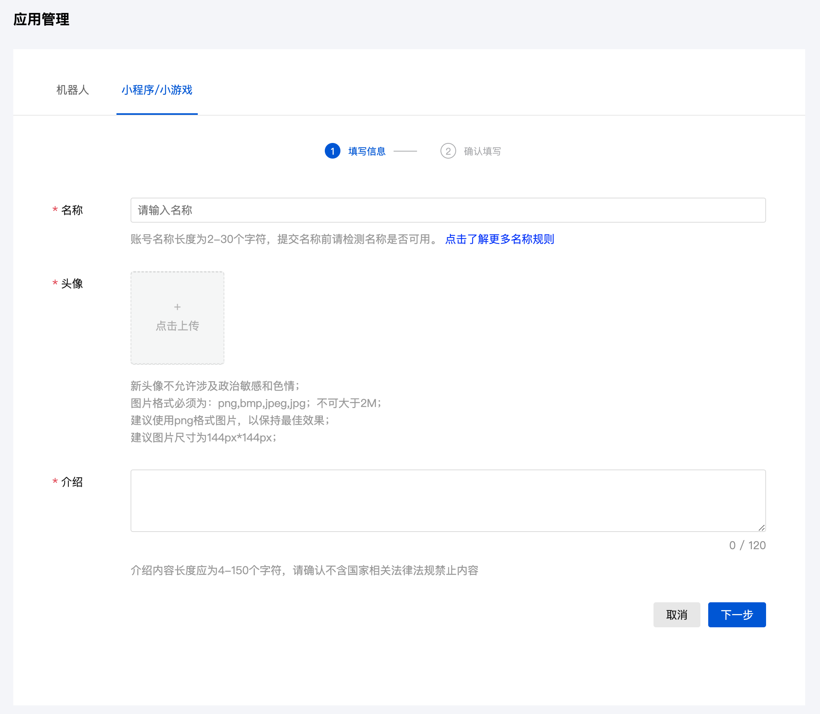Select the 小程序/小游戏 tab
Screen dimensions: 820x714
[x=157, y=90]
